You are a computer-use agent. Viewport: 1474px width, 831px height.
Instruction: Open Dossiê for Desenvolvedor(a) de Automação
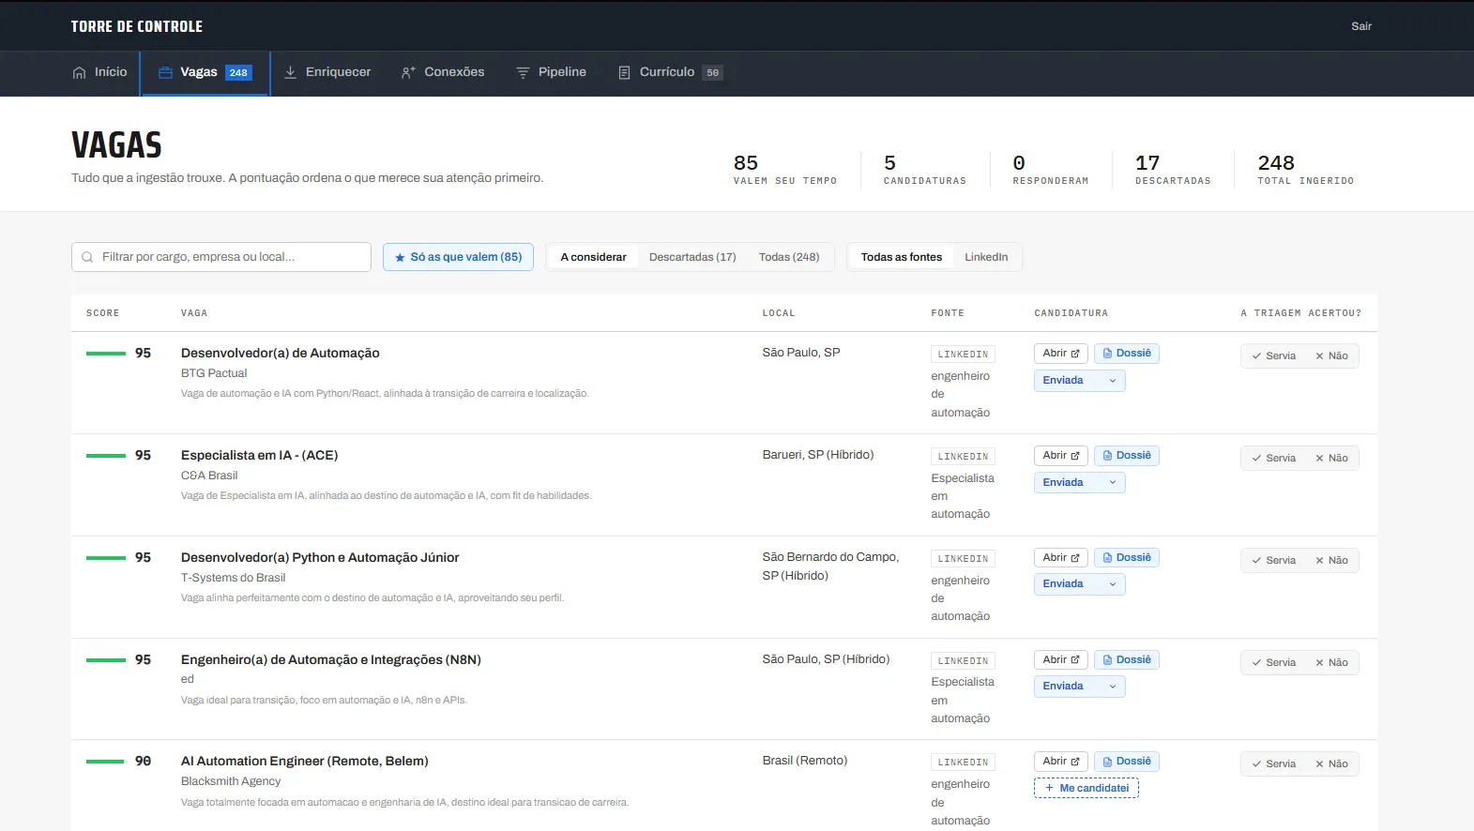(x=1127, y=354)
